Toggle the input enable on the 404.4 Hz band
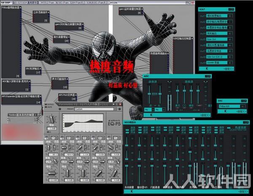Image resolution: width=253 pixels, height=196 pixels. [62, 138]
